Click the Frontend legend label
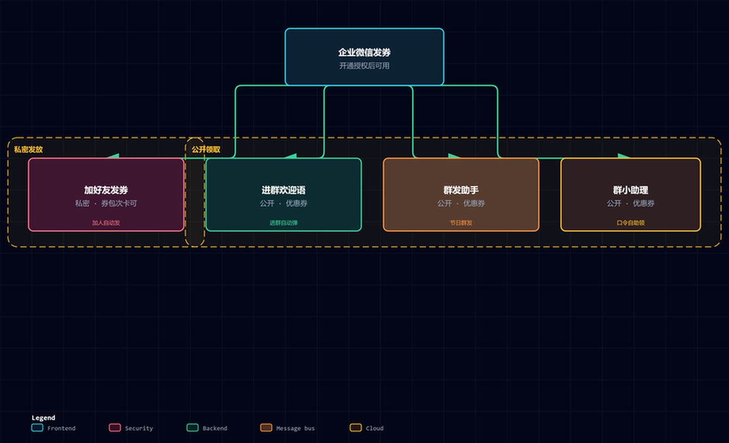 point(61,428)
